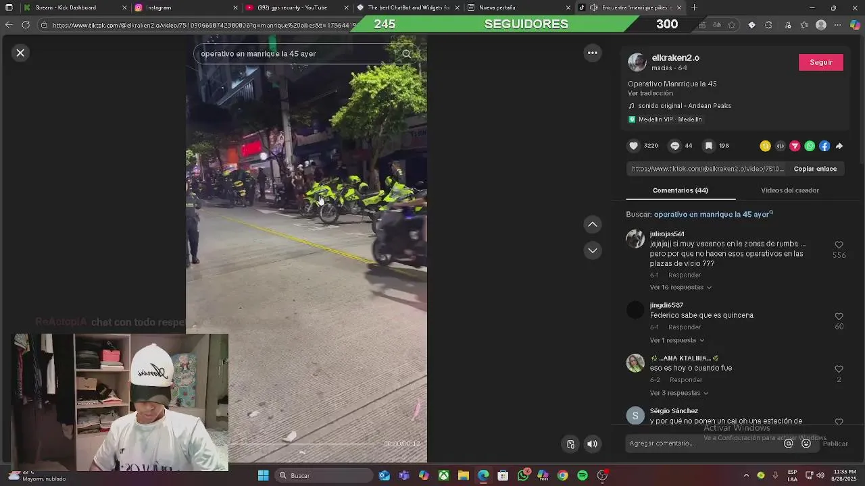
Task: Switch to The best ChatBot and Widgets tab
Action: (x=409, y=7)
